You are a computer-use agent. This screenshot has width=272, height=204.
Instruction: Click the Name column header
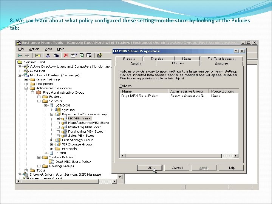[x=144, y=91]
